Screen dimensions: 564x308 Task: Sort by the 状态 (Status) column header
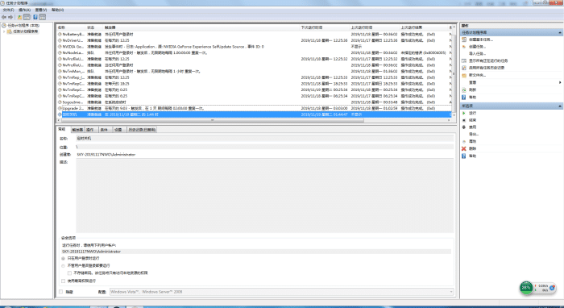click(x=94, y=27)
